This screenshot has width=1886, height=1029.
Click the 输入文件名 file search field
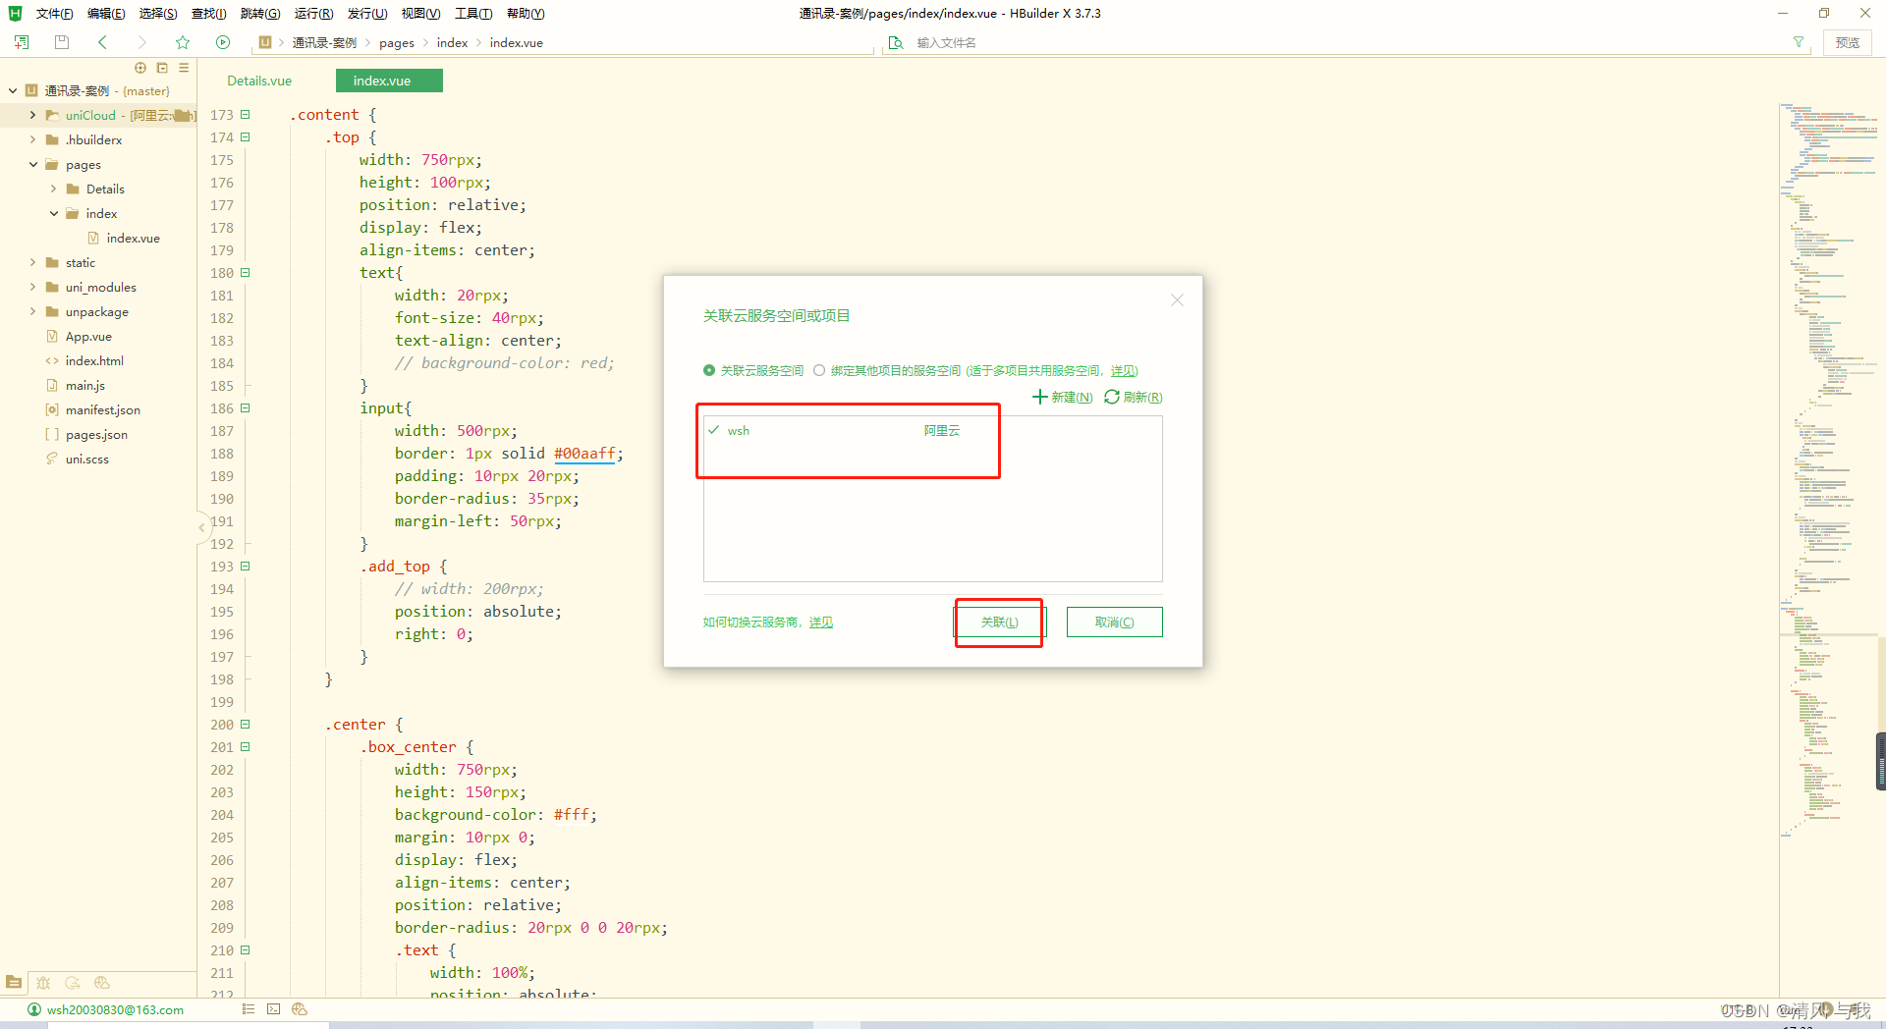tap(1346, 42)
